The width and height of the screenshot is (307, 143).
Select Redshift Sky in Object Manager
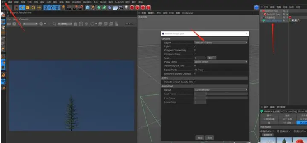click(272, 11)
